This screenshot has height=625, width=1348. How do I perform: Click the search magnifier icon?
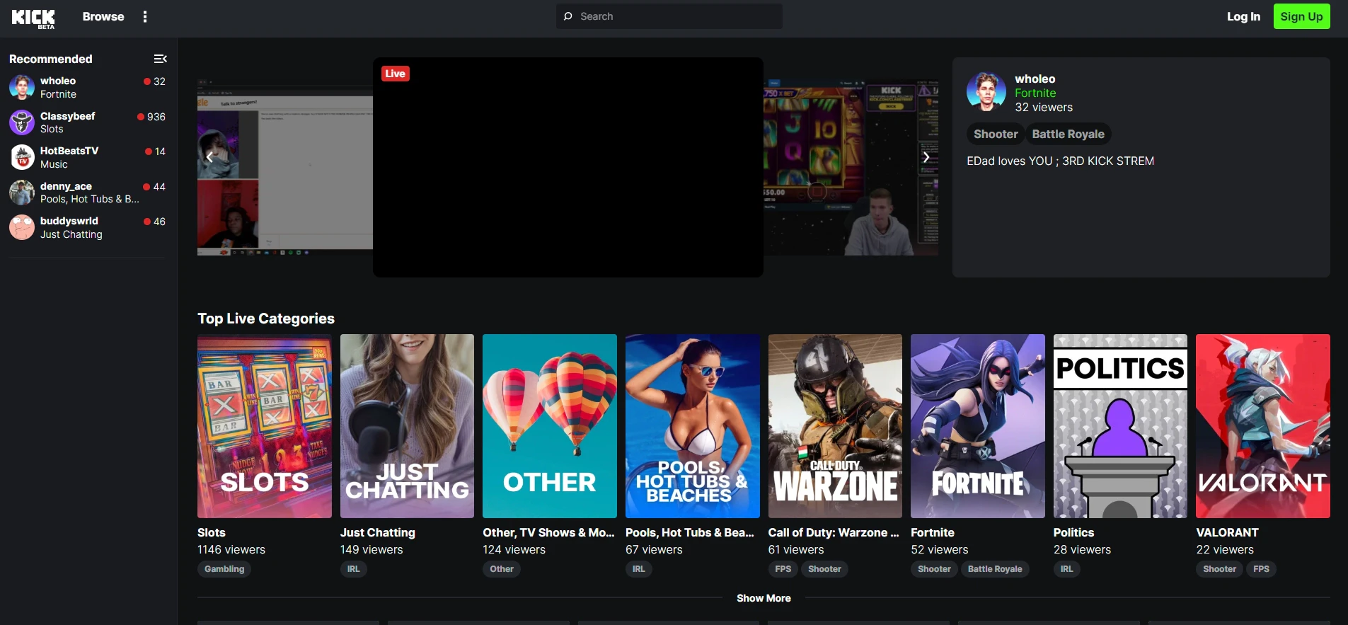[x=568, y=16]
